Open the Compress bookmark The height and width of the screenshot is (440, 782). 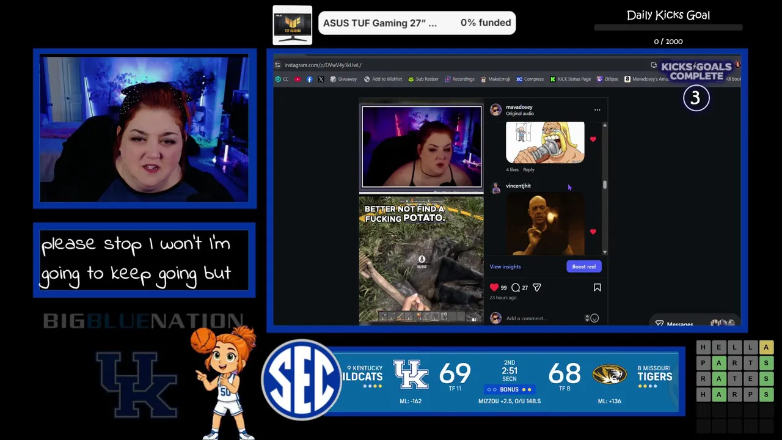(530, 79)
